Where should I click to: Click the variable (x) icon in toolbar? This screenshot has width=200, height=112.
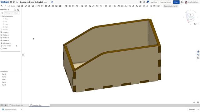click(122, 6)
